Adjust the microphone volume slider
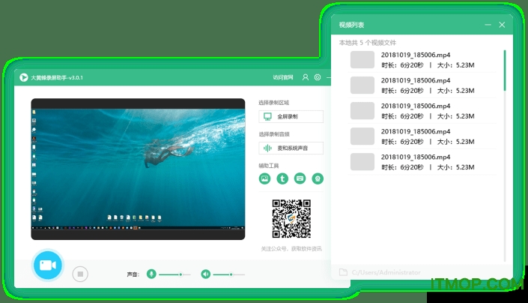Viewport: 528px width, 303px height. click(x=180, y=274)
